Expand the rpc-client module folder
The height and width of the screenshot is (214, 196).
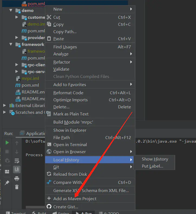tap(17, 65)
